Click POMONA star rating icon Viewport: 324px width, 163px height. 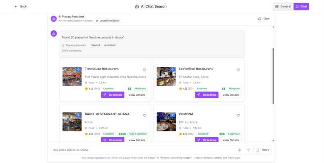[x=180, y=134]
